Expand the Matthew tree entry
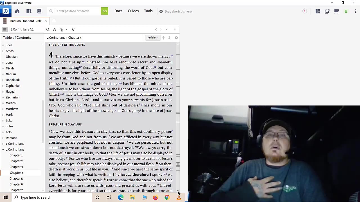This screenshot has height=202, width=360. [x=3, y=109]
